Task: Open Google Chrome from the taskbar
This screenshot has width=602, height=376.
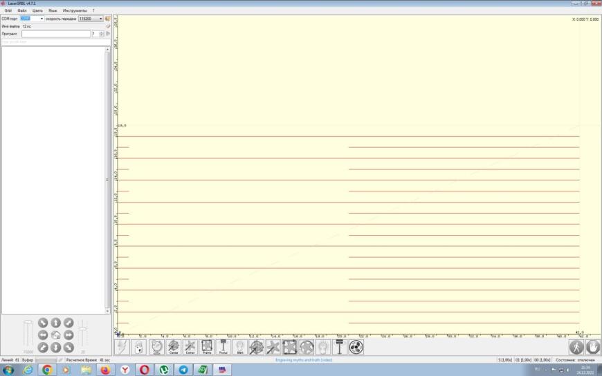Action: pos(47,370)
